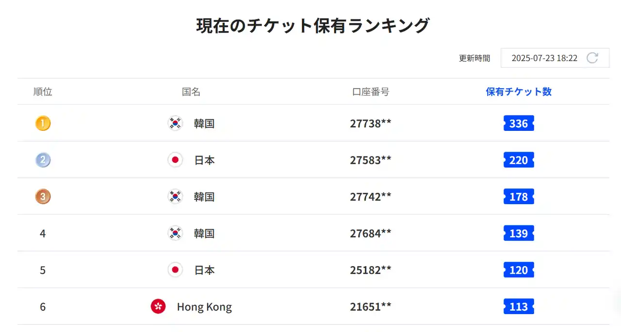Click the Japan flag in the fifth row

[175, 270]
